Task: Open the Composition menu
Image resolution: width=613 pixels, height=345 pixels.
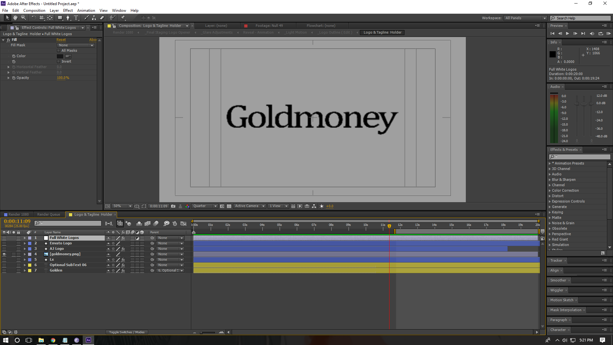Action: click(34, 11)
